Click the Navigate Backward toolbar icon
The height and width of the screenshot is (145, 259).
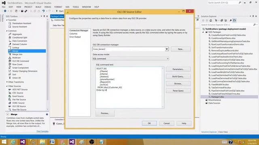pos(5,11)
